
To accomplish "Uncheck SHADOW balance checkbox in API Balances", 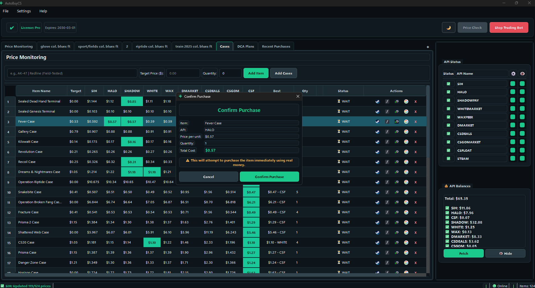I will [x=447, y=222].
